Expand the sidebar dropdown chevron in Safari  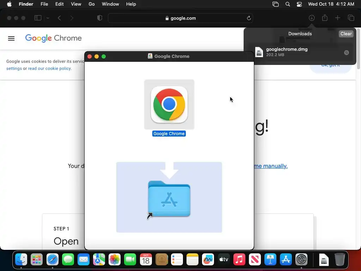tap(48, 18)
